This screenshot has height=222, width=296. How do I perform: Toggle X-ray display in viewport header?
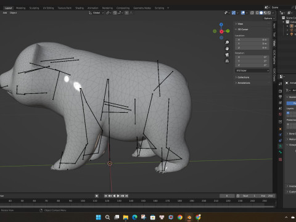(252, 13)
